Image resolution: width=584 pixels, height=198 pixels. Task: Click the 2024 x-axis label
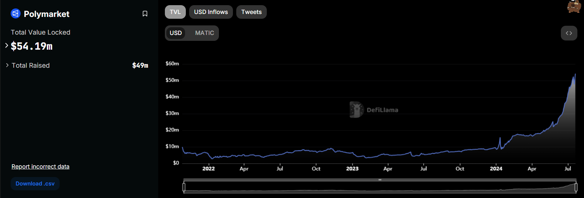pyautogui.click(x=496, y=169)
